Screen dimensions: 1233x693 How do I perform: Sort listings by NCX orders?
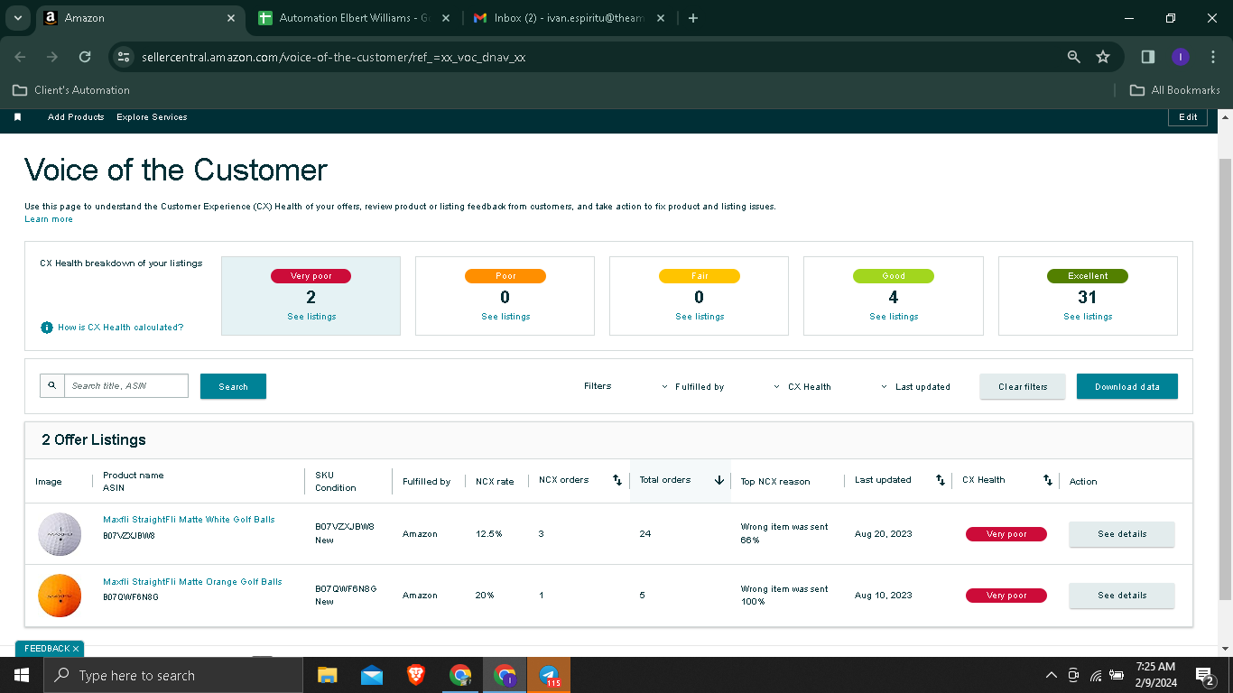(x=617, y=480)
